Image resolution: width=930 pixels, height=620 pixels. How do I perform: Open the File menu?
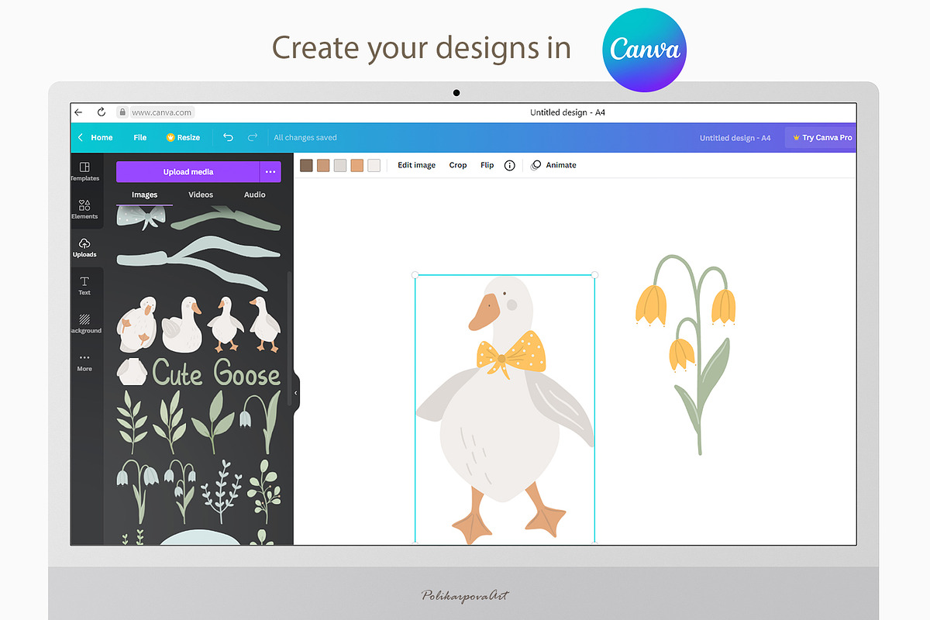[140, 137]
